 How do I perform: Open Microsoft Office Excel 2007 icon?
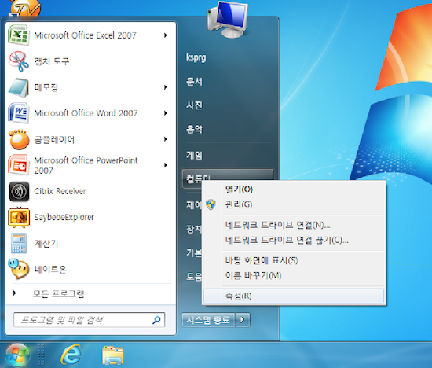19,35
